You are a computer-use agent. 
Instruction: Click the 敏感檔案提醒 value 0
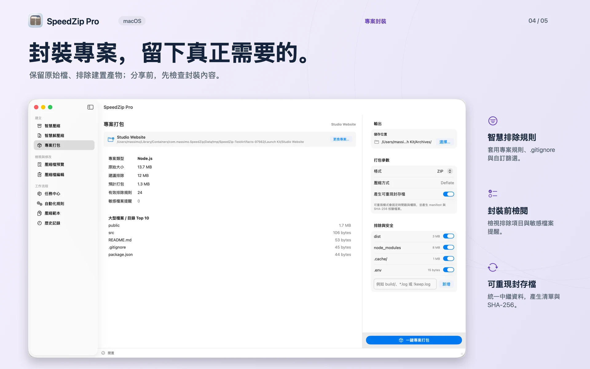(x=139, y=201)
